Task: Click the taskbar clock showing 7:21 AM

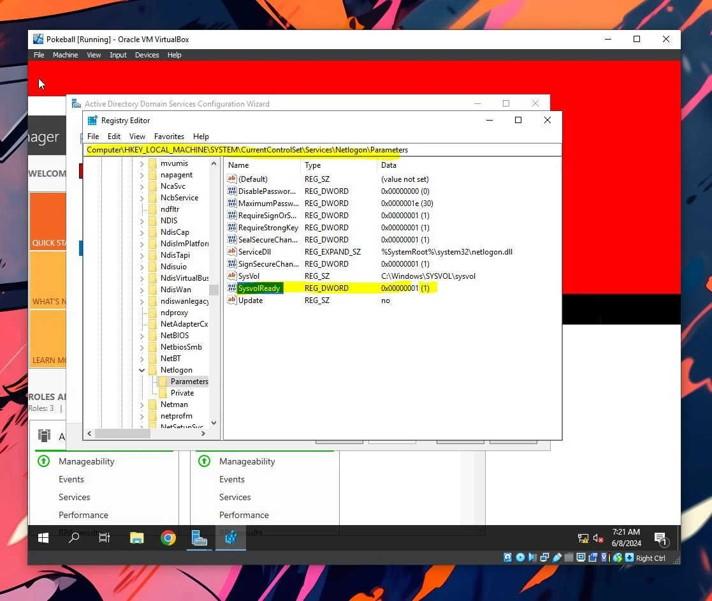Action: pyautogui.click(x=626, y=537)
